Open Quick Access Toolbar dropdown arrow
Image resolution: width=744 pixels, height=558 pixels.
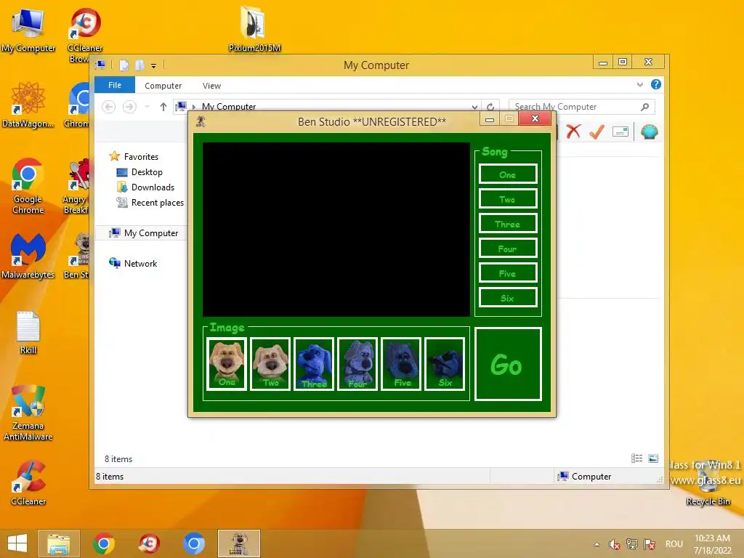[x=154, y=65]
